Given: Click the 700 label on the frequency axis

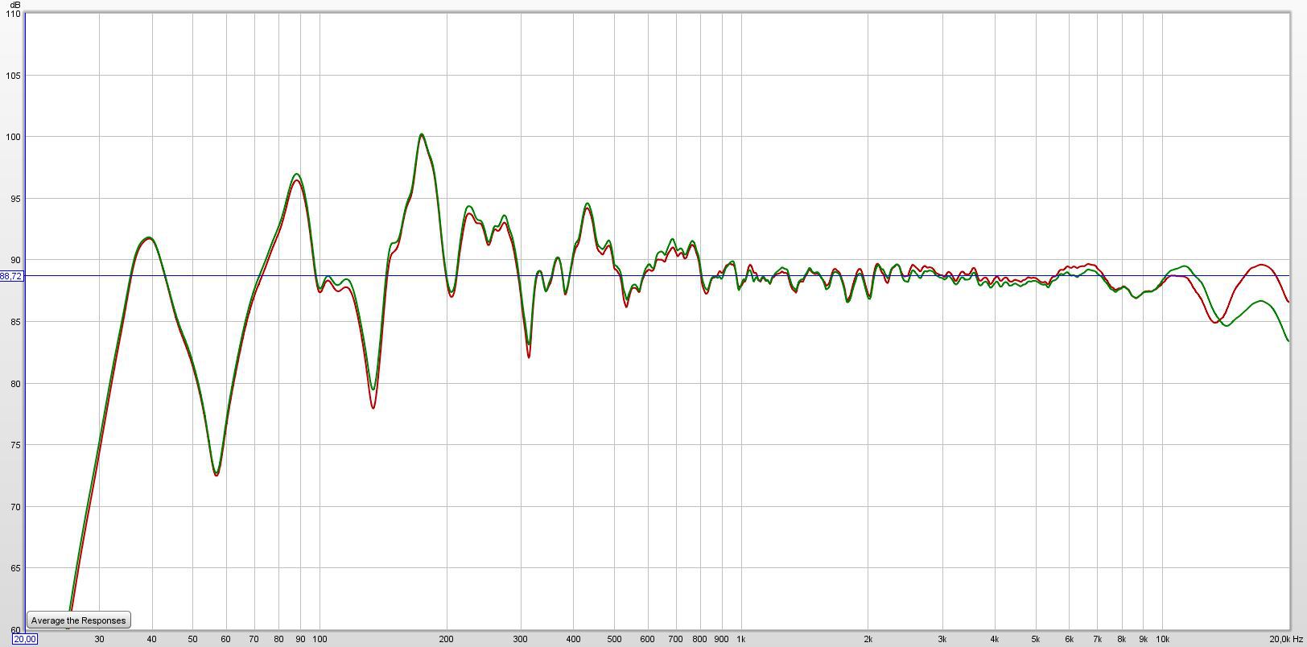Looking at the screenshot, I should [x=675, y=639].
